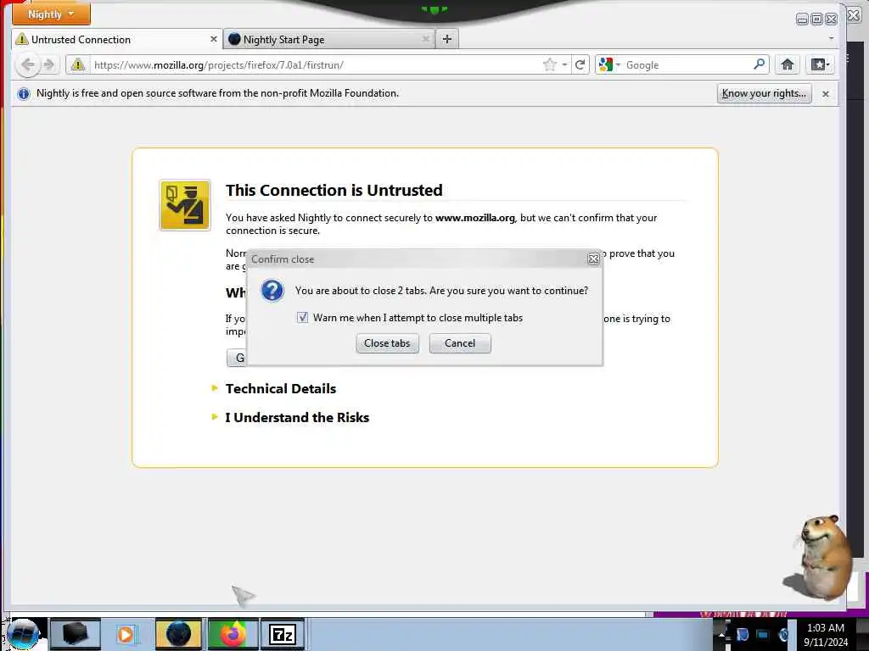Go to the home page icon
This screenshot has width=869, height=651.
click(x=787, y=64)
